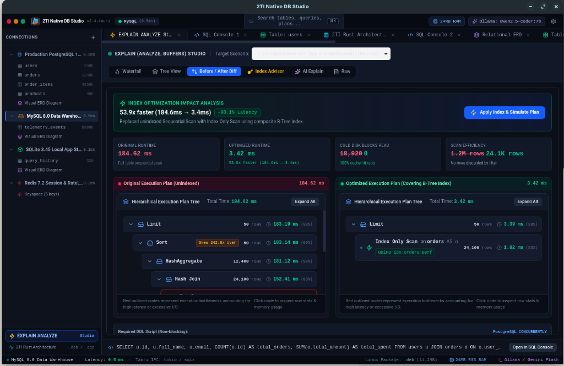
Task: Open the Target Scenario dropdown
Action: coord(321,54)
